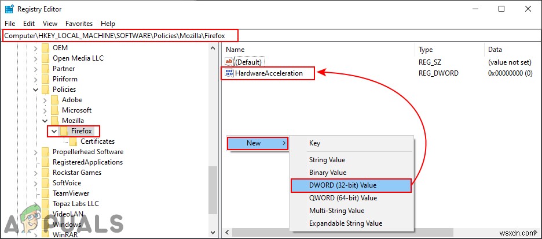
Task: Open the Favorites menu
Action: tap(79, 24)
